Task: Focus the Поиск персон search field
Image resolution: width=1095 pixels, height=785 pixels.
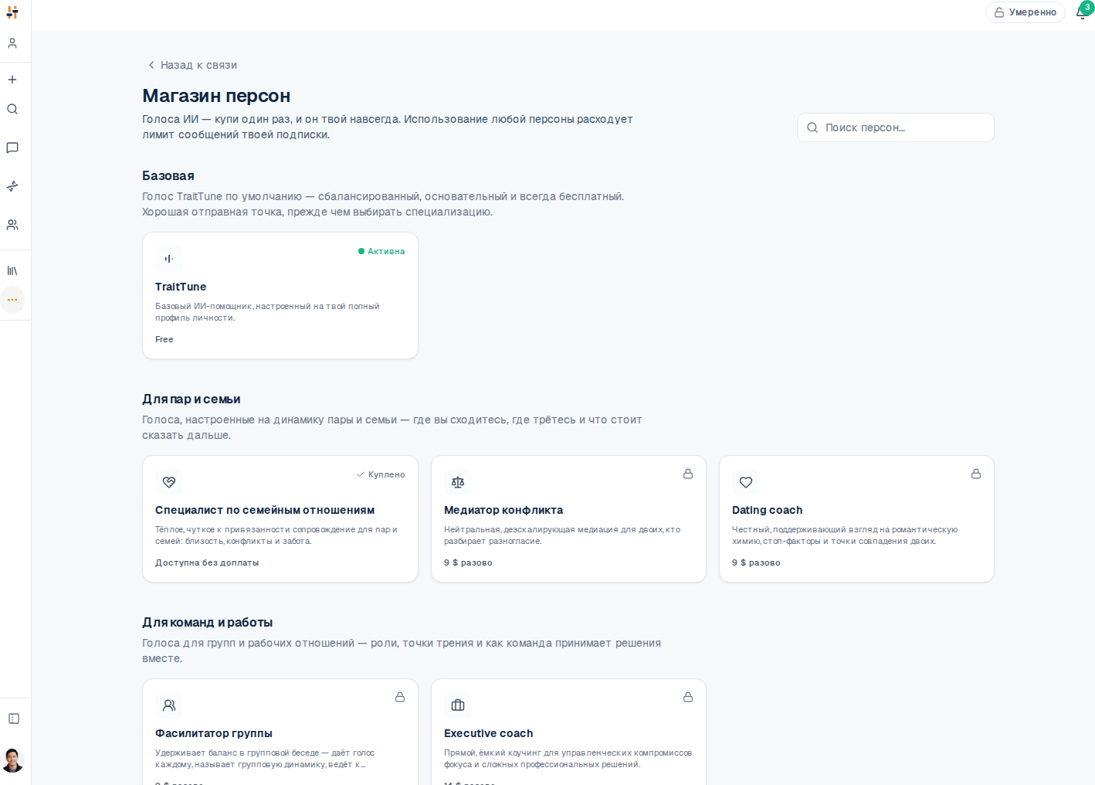Action: click(x=895, y=127)
